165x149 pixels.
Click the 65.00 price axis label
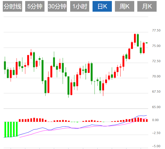pyautogui.click(x=156, y=107)
